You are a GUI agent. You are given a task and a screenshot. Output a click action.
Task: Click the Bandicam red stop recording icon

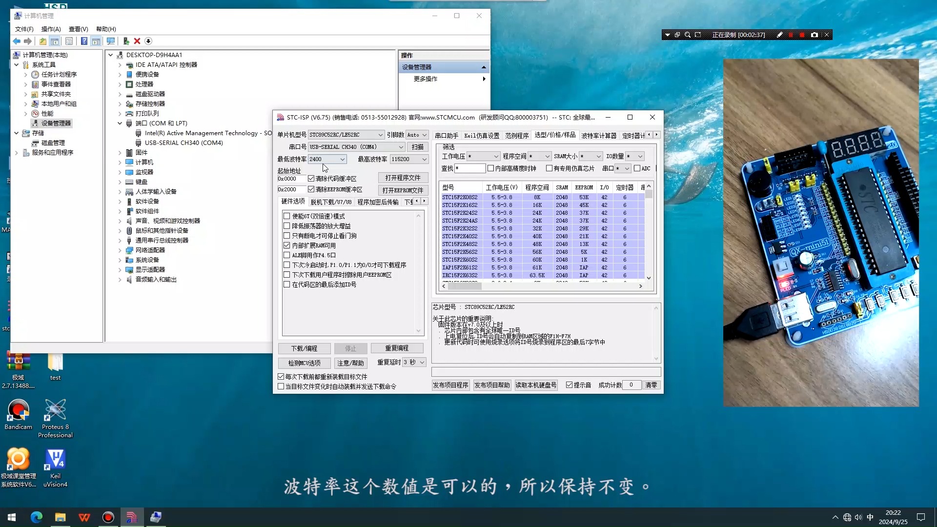[802, 35]
